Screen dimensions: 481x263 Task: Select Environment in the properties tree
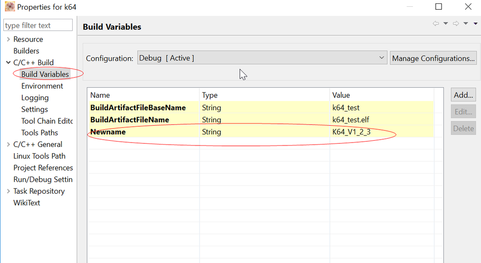(x=42, y=86)
